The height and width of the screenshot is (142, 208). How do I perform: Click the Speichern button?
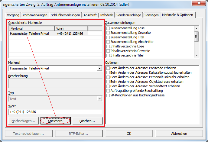tap(55, 121)
